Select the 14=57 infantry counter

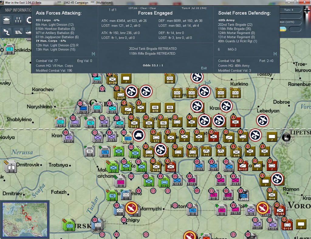(x=120, y=123)
